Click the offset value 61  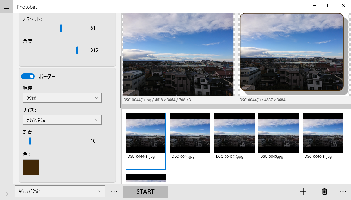click(93, 28)
